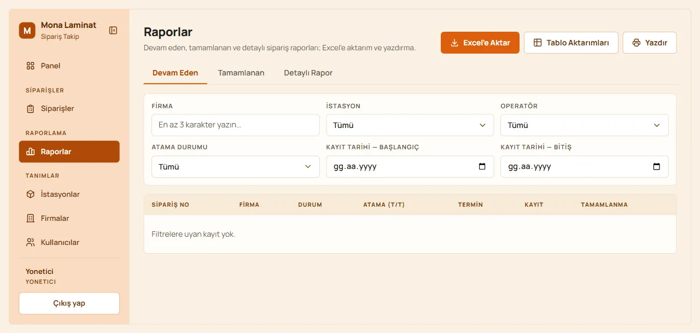Click the Durum column header
Viewport: 700px width, 333px height.
tap(310, 205)
